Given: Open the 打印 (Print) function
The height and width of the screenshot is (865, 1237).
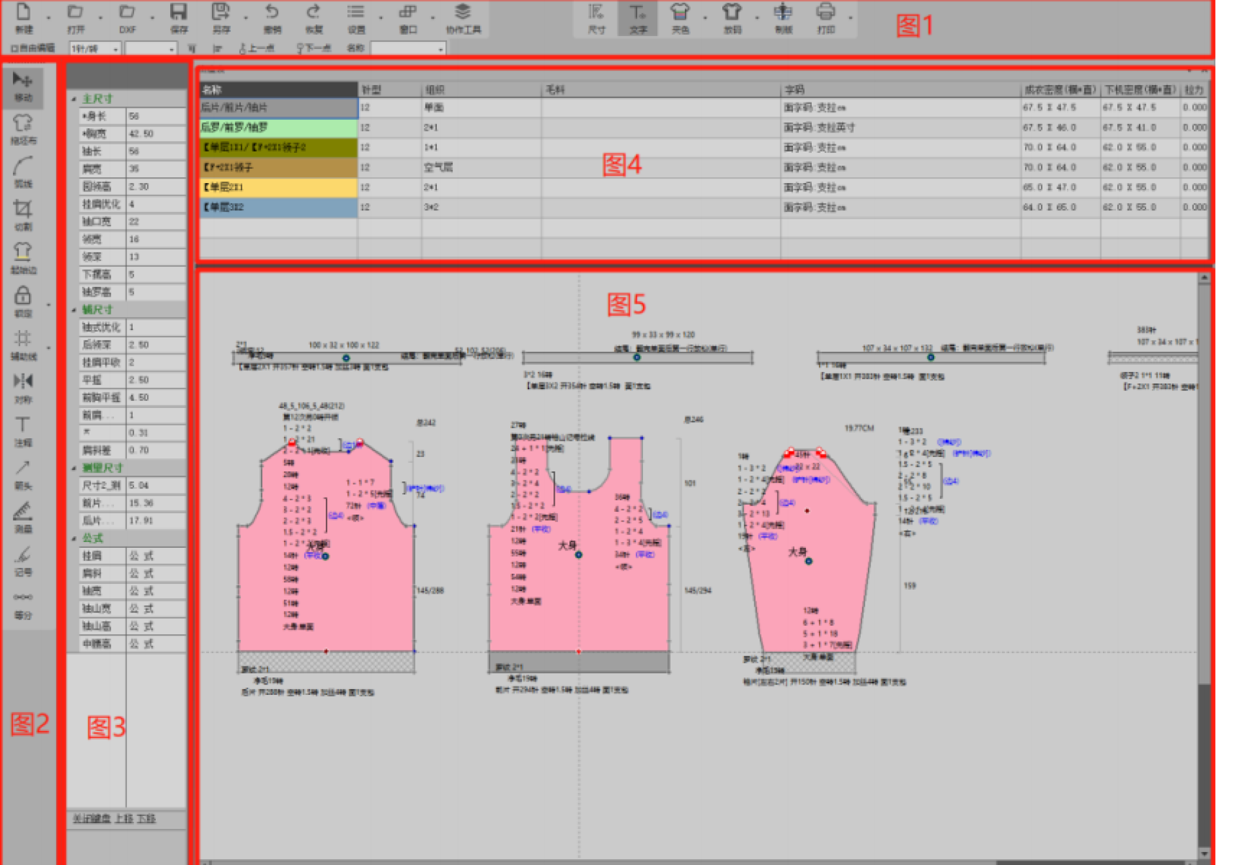Looking at the screenshot, I should (x=825, y=17).
